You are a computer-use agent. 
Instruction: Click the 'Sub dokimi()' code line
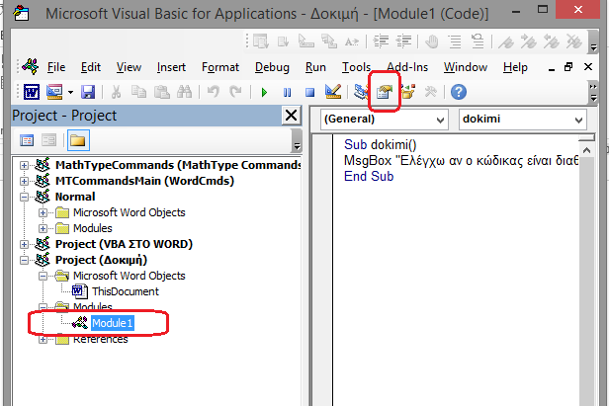[x=380, y=145]
